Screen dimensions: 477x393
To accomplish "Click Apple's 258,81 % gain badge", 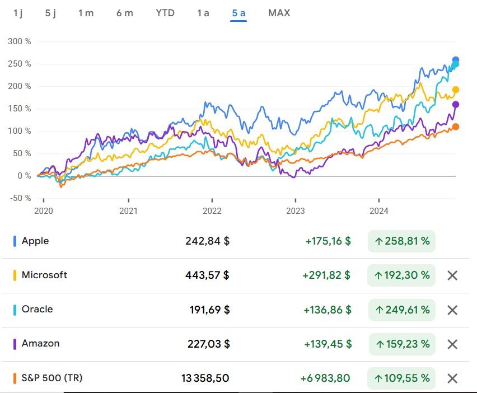I will (x=401, y=241).
